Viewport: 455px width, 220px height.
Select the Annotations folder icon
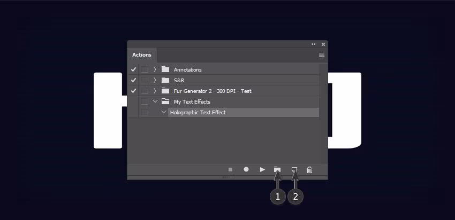[165, 69]
